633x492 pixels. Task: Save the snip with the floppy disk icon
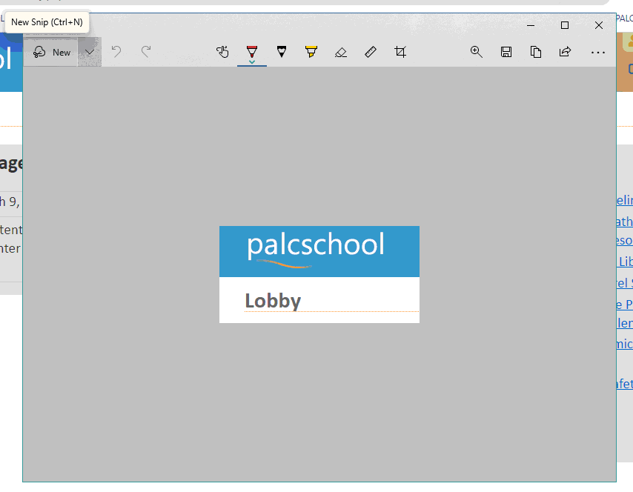[x=506, y=52]
